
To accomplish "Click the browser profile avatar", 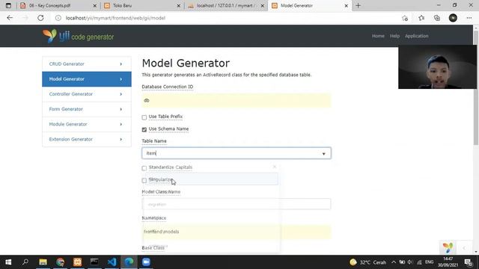I will 453,18.
